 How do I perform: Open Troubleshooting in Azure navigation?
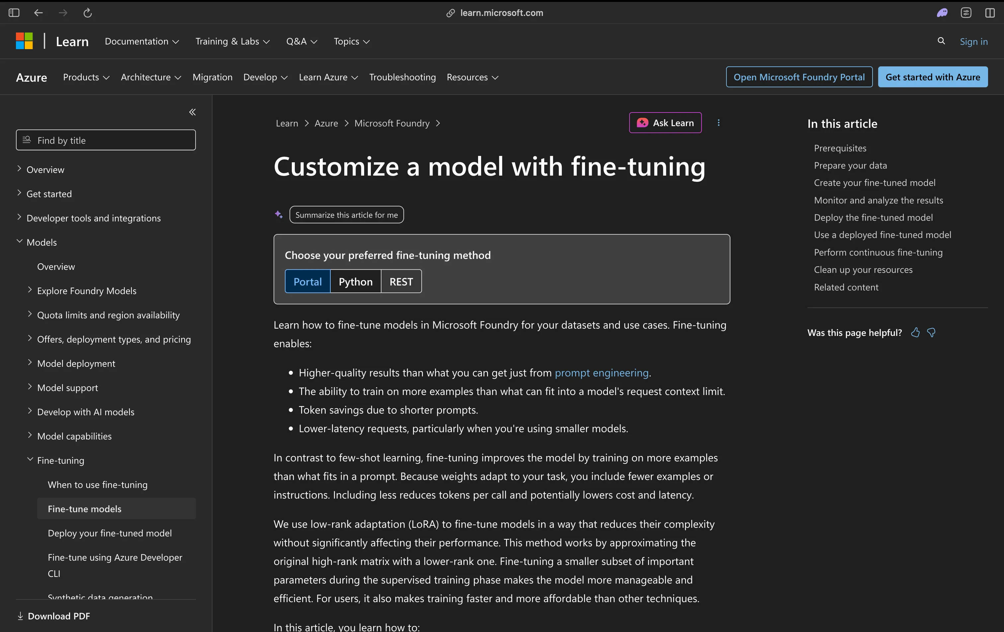(x=402, y=77)
